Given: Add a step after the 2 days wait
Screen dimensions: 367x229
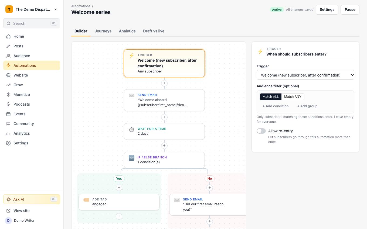Looking at the screenshot, I should pyautogui.click(x=164, y=146).
